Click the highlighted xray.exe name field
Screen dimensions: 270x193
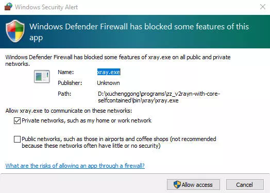pos(109,72)
